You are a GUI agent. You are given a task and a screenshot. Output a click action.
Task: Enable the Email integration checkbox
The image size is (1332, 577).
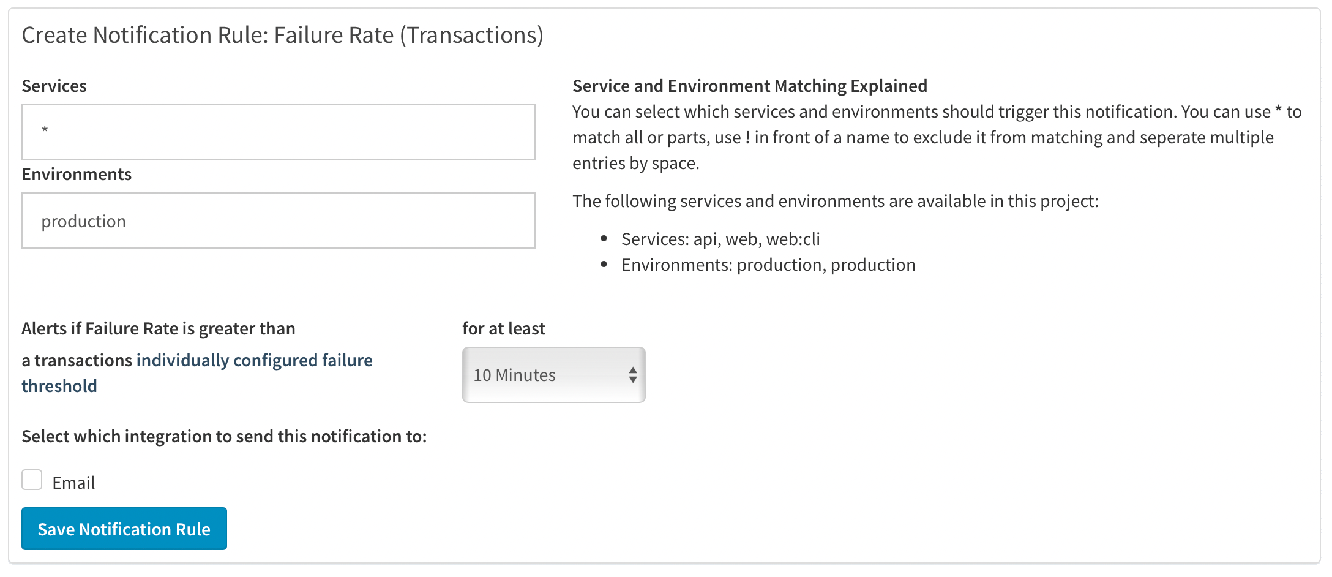tap(32, 480)
